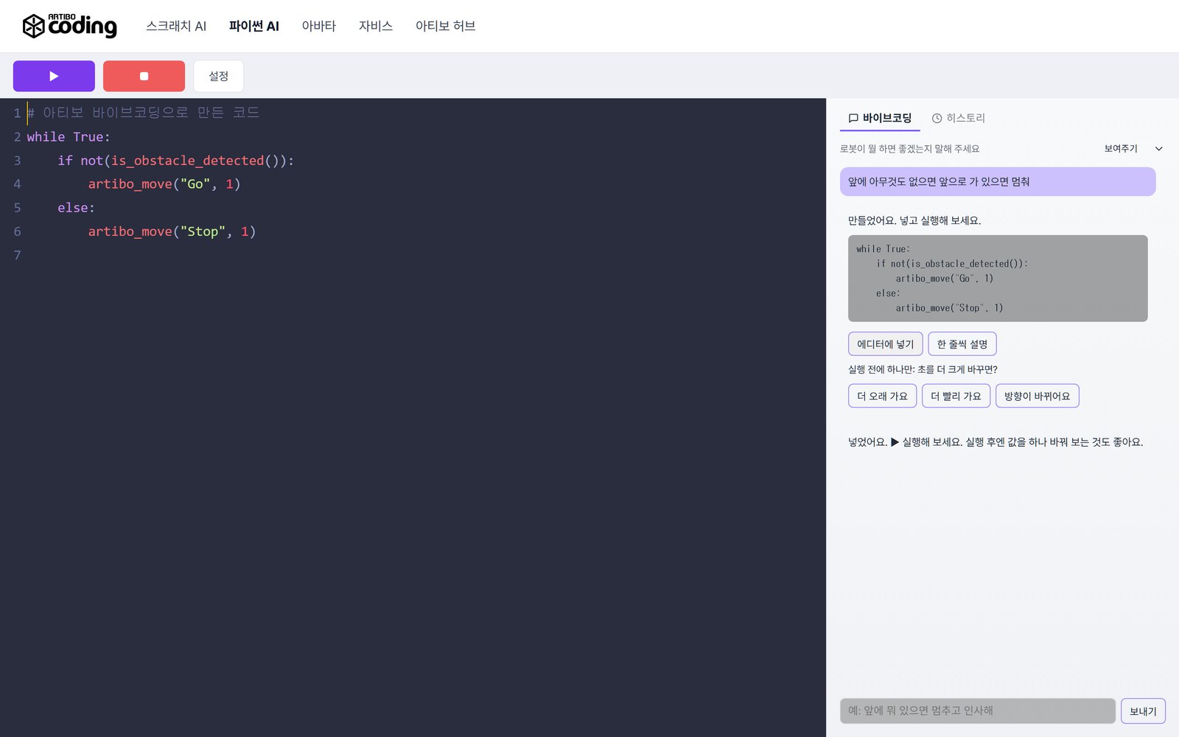Viewport: 1179px width, 737px height.
Task: Open the 설정 settings button
Action: 218,76
